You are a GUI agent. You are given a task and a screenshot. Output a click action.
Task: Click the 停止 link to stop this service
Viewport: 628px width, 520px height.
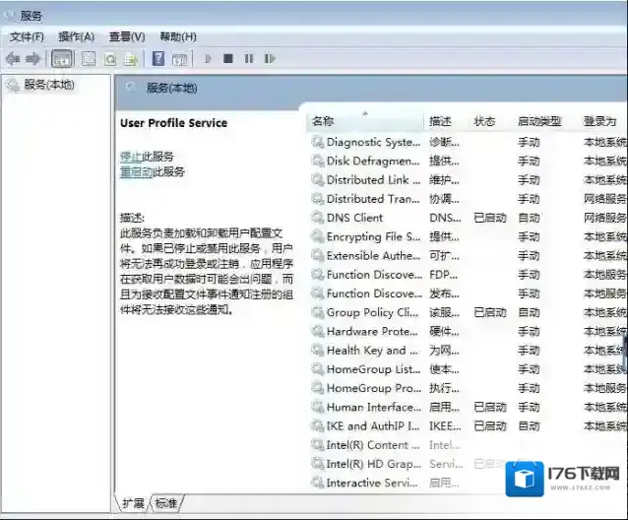pyautogui.click(x=131, y=157)
